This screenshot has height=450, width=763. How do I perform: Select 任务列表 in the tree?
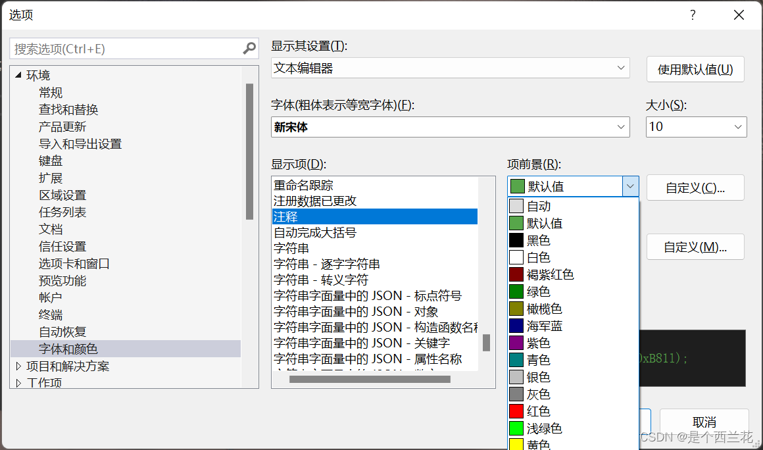coord(62,212)
